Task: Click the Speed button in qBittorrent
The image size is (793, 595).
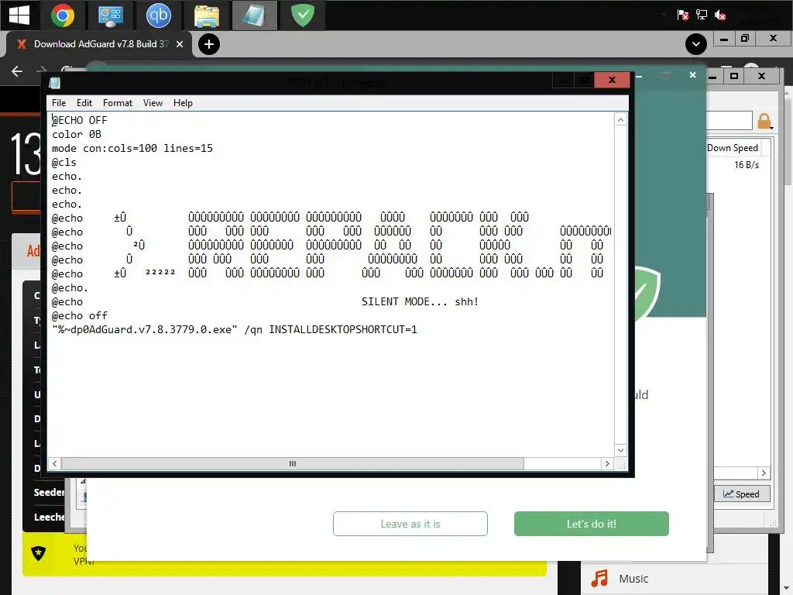Action: 741,494
